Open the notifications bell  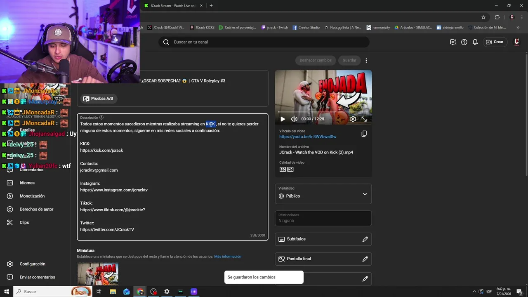coord(475,42)
